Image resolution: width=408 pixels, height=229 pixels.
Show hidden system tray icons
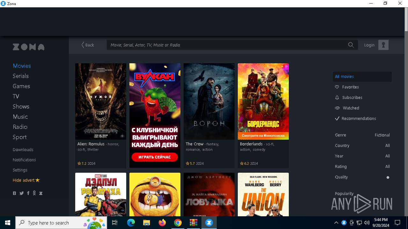pos(336,223)
